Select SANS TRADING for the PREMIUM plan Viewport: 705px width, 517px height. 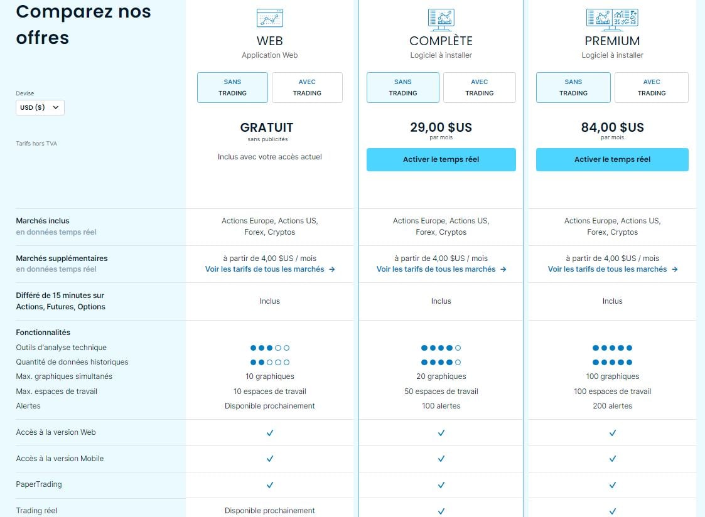click(573, 87)
